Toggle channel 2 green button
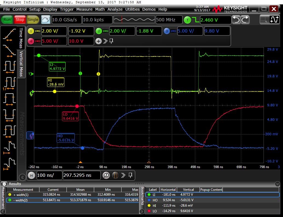This screenshot has width=283, height=217. tap(99, 31)
